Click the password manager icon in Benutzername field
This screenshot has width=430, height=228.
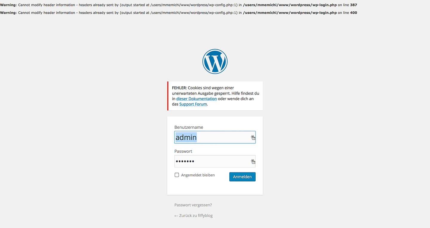pos(253,138)
